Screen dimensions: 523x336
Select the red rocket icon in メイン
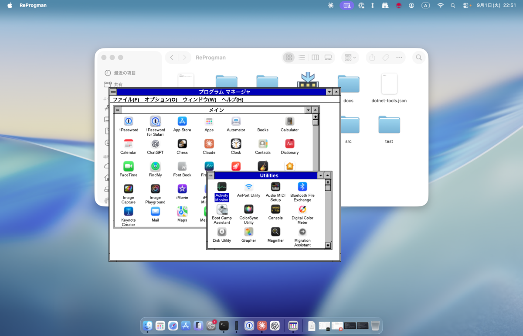pyautogui.click(x=236, y=166)
